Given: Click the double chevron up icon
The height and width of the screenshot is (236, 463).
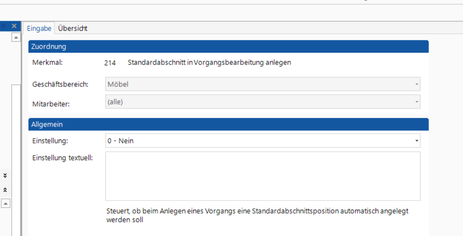Looking at the screenshot, I should pyautogui.click(x=5, y=190).
